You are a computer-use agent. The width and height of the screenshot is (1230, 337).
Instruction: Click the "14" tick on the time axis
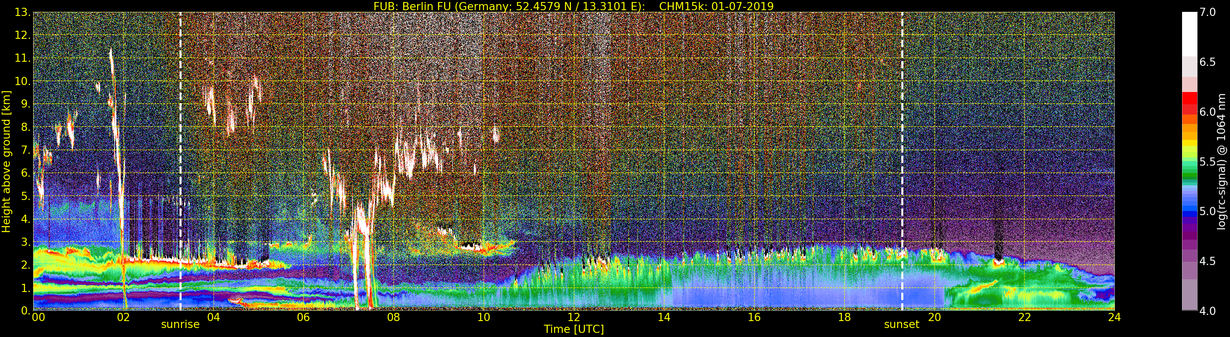coord(664,317)
